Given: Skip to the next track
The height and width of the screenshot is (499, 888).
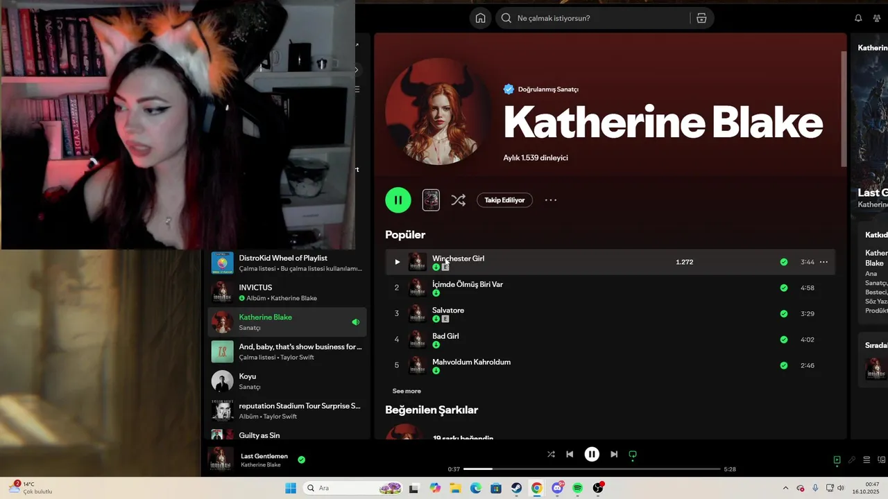Looking at the screenshot, I should [x=614, y=455].
